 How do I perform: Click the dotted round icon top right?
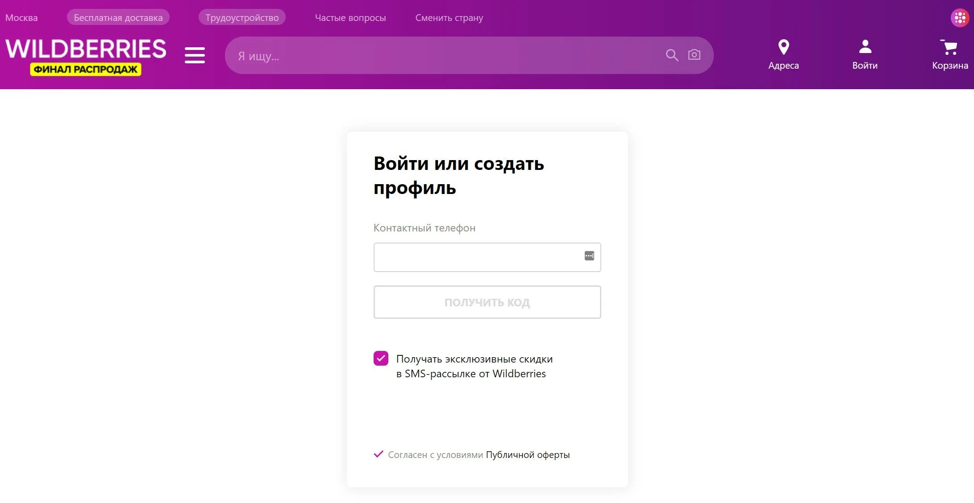[x=959, y=18]
